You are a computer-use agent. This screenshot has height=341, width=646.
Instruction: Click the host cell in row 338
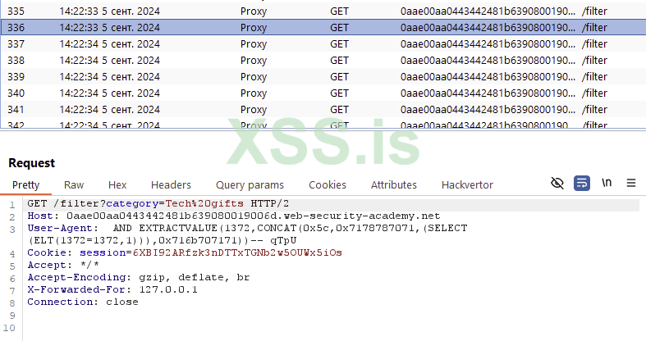tap(488, 61)
